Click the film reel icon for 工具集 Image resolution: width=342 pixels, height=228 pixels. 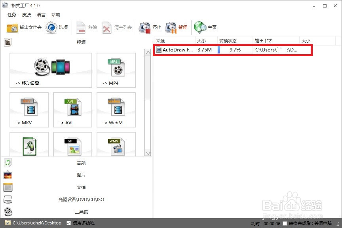coord(8,212)
